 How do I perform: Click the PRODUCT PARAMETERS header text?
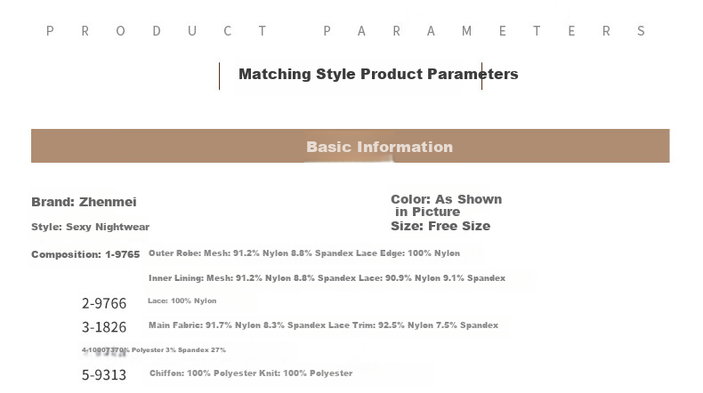345,31
